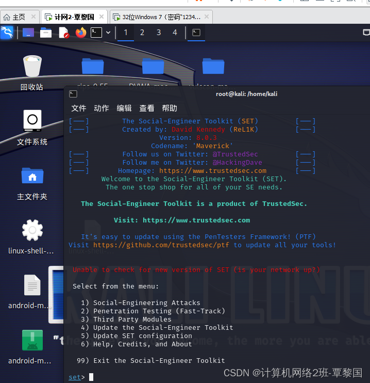Select the green android-m APK desktop icon
Image resolution: width=370 pixels, height=383 pixels.
tap(31, 347)
